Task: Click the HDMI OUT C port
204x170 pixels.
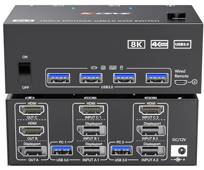Action: tap(32, 110)
